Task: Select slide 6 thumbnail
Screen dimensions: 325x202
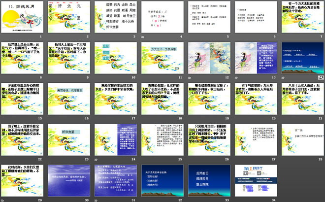Action: point(256,17)
